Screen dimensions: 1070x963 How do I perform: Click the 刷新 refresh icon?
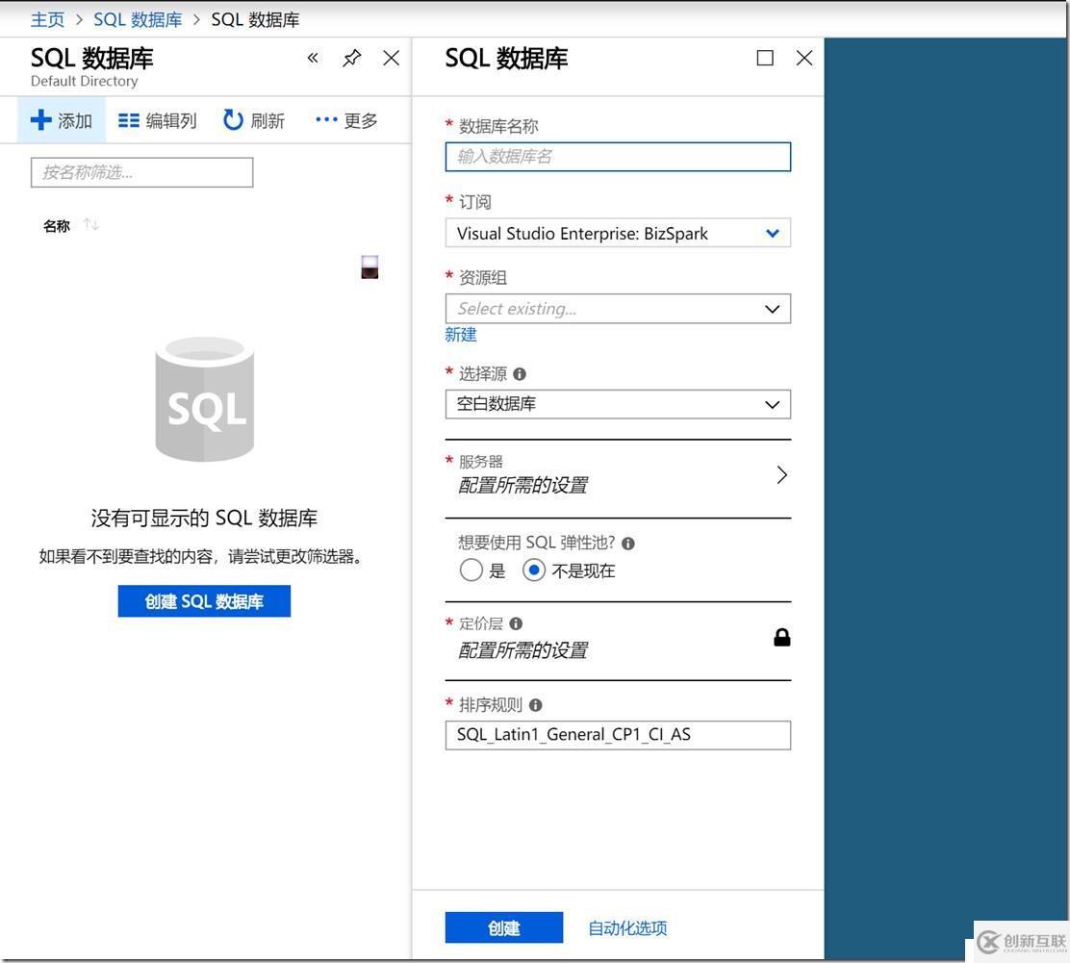click(x=233, y=119)
